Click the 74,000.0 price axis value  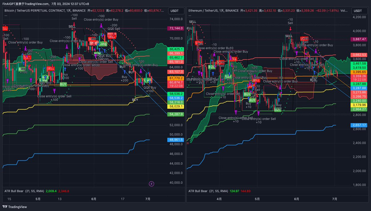[x=176, y=19]
